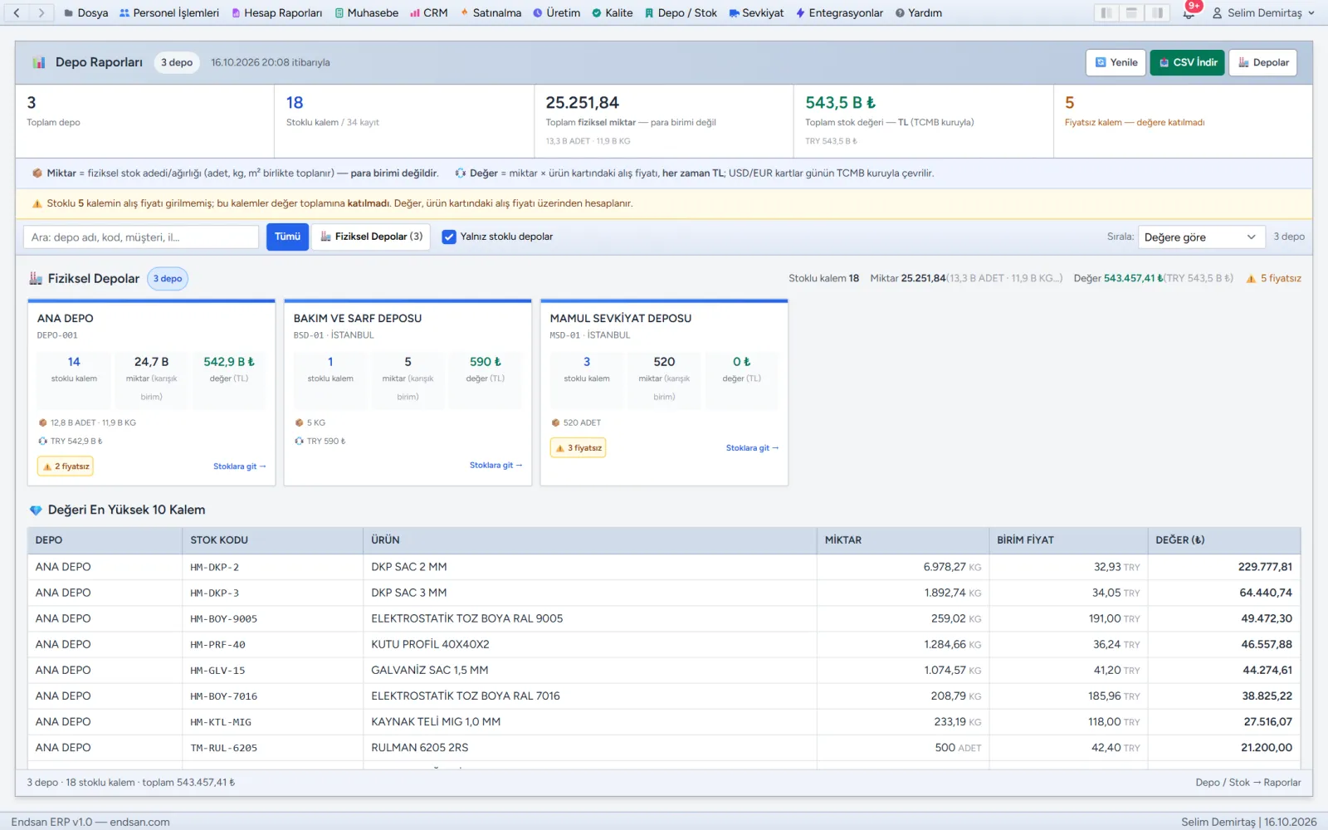Viewport: 1328px width, 830px height.
Task: Open the Entegrasyonlar menu
Action: coord(839,13)
